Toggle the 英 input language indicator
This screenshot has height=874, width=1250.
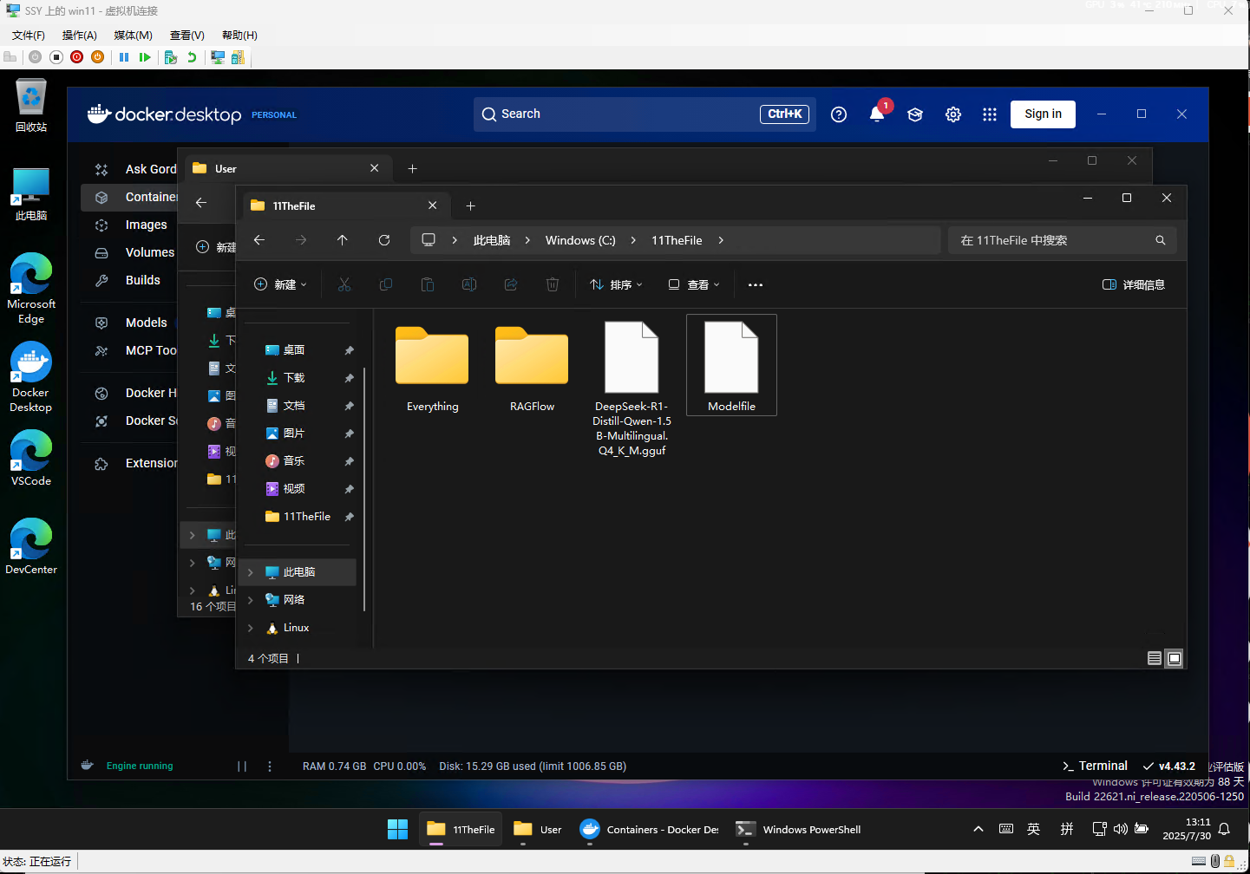(1033, 830)
